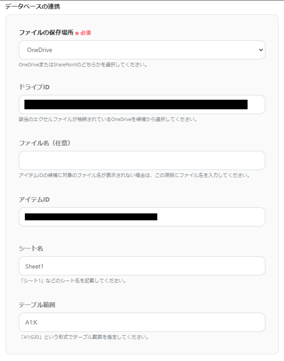
Task: Click the テーブル範囲 label text
Action: pyautogui.click(x=37, y=305)
